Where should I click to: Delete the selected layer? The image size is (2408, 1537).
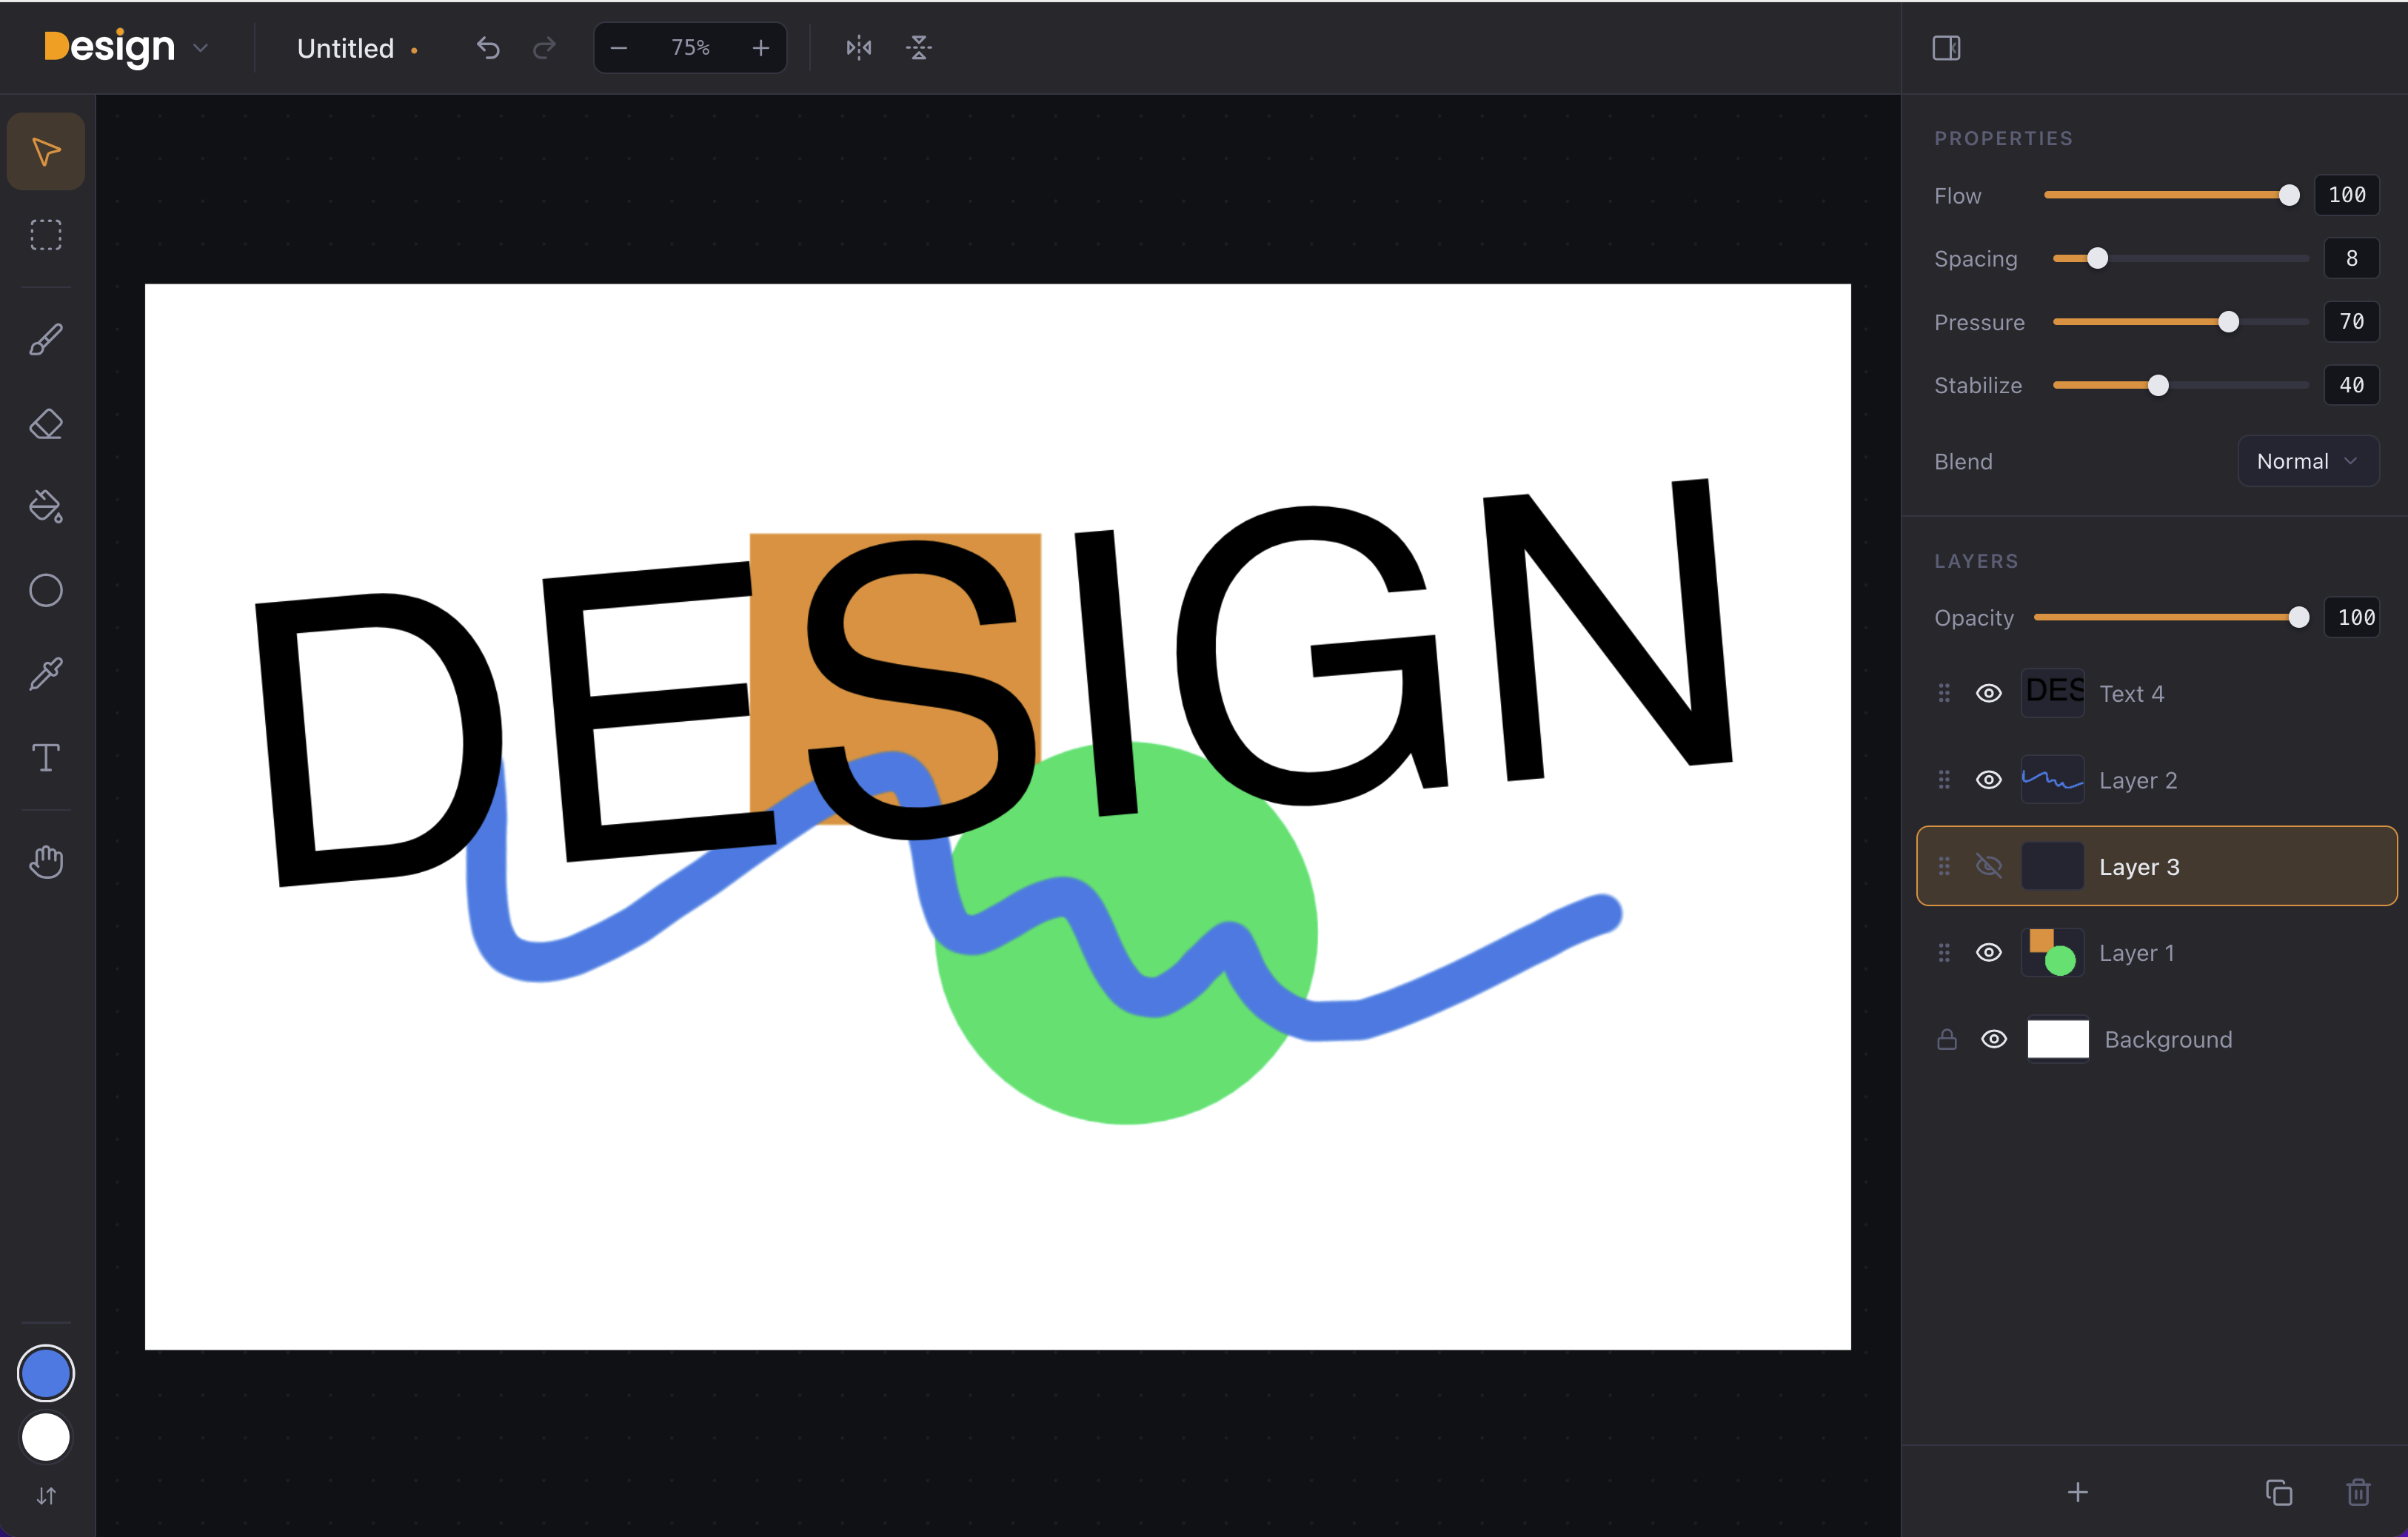click(x=2359, y=1493)
